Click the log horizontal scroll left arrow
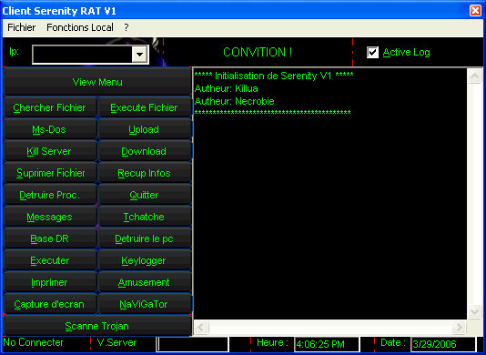The image size is (486, 355). pyautogui.click(x=202, y=327)
